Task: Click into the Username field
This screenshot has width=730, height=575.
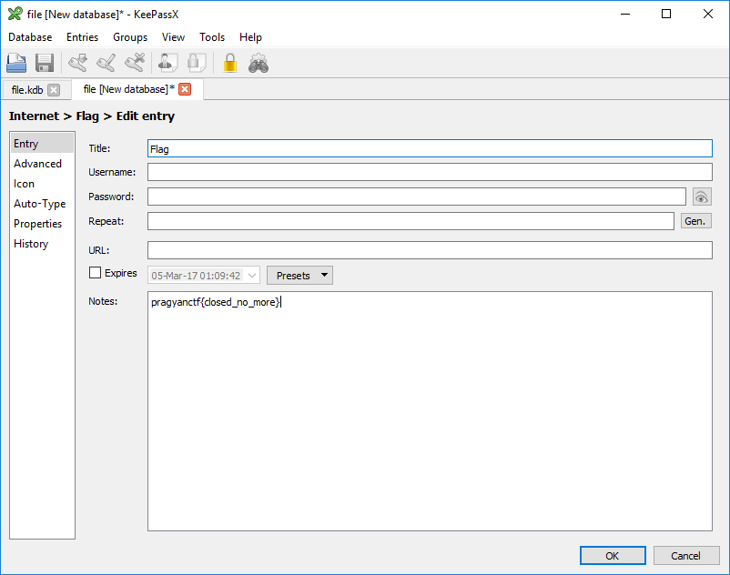Action: coord(430,172)
